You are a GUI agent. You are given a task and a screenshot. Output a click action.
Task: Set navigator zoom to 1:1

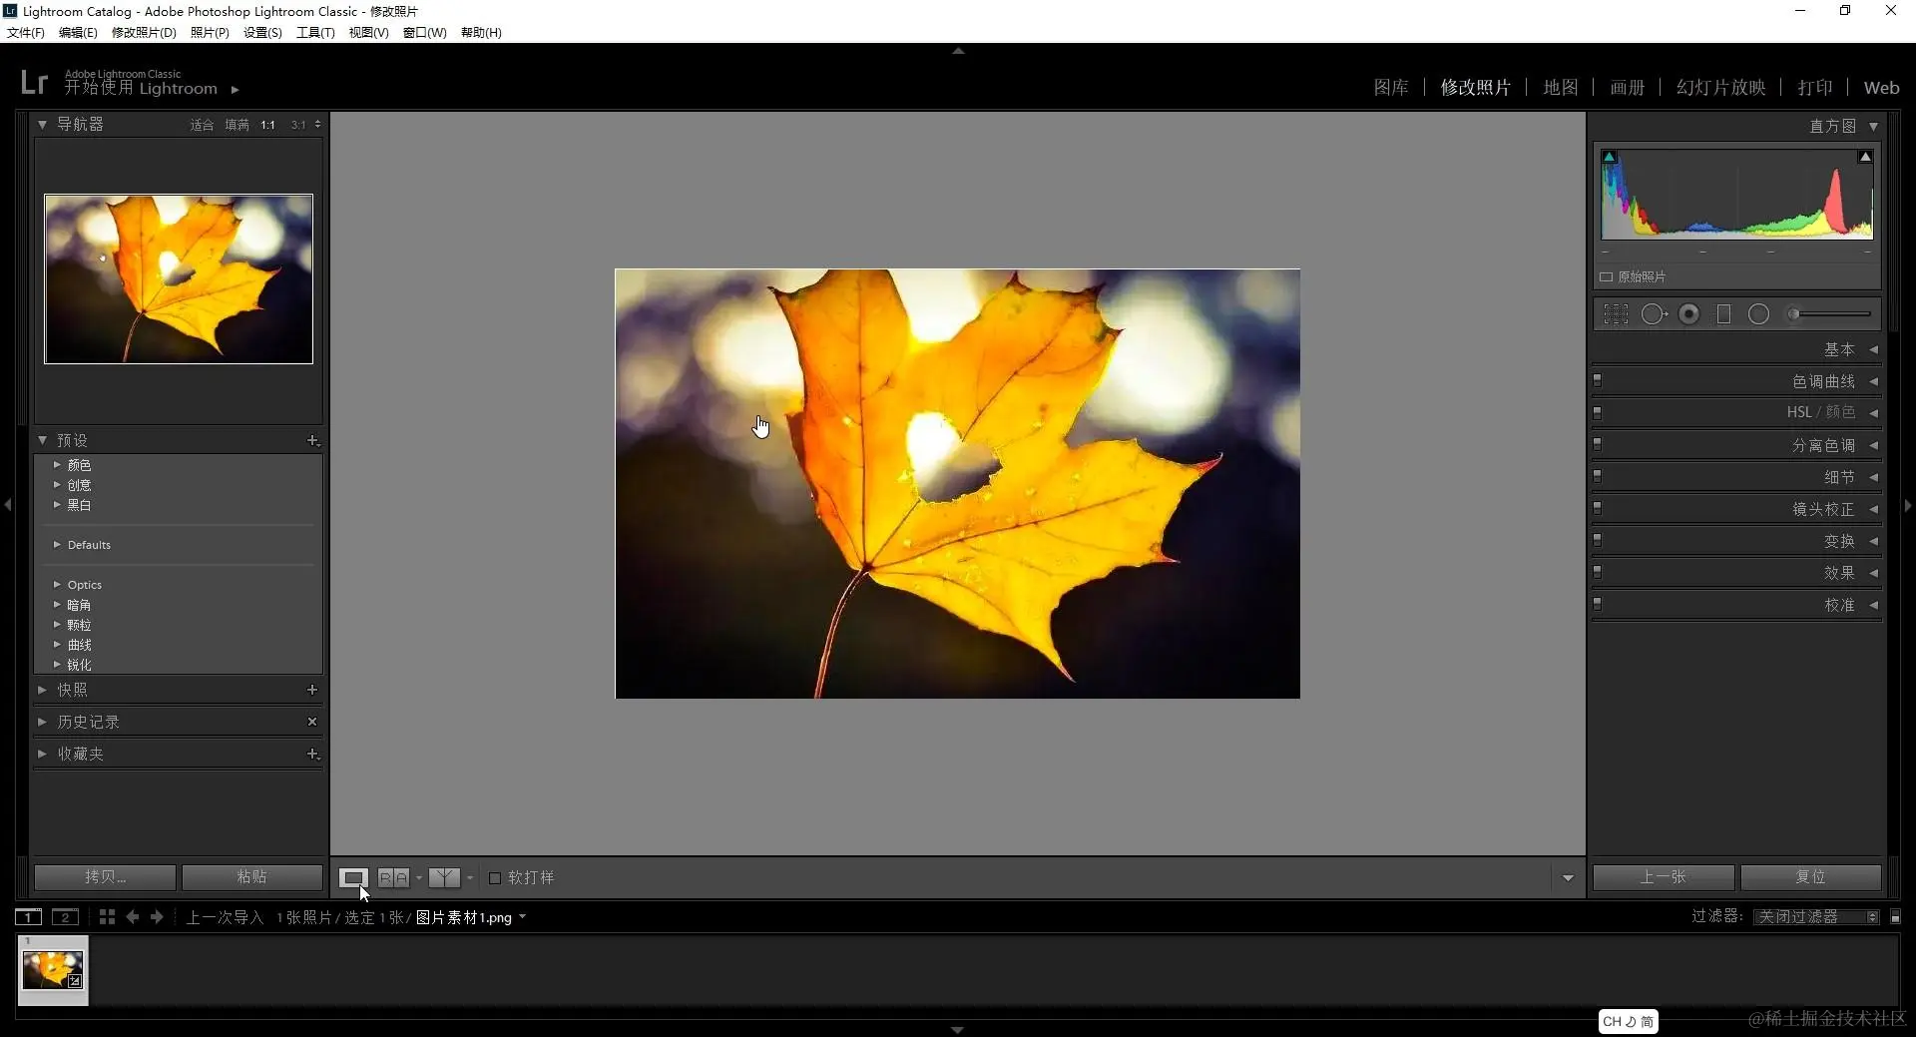point(267,125)
